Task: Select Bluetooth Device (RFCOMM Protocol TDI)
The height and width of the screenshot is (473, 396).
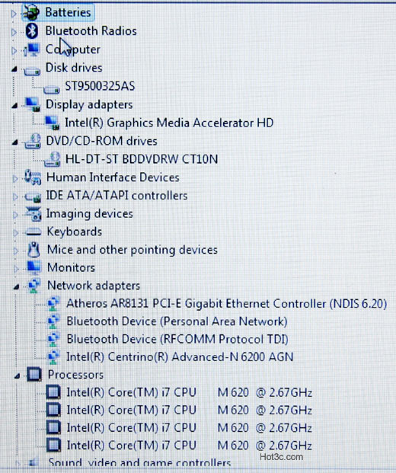Action: [177, 340]
